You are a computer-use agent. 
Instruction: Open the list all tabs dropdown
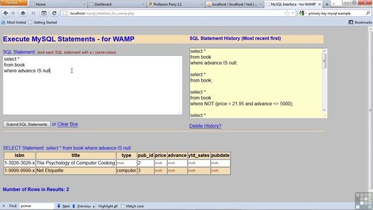point(333,4)
